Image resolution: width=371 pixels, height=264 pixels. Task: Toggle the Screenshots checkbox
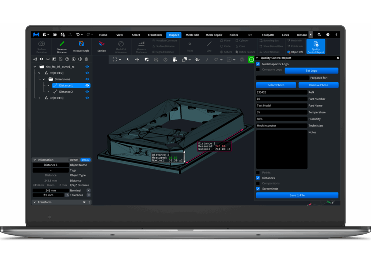pos(258,189)
